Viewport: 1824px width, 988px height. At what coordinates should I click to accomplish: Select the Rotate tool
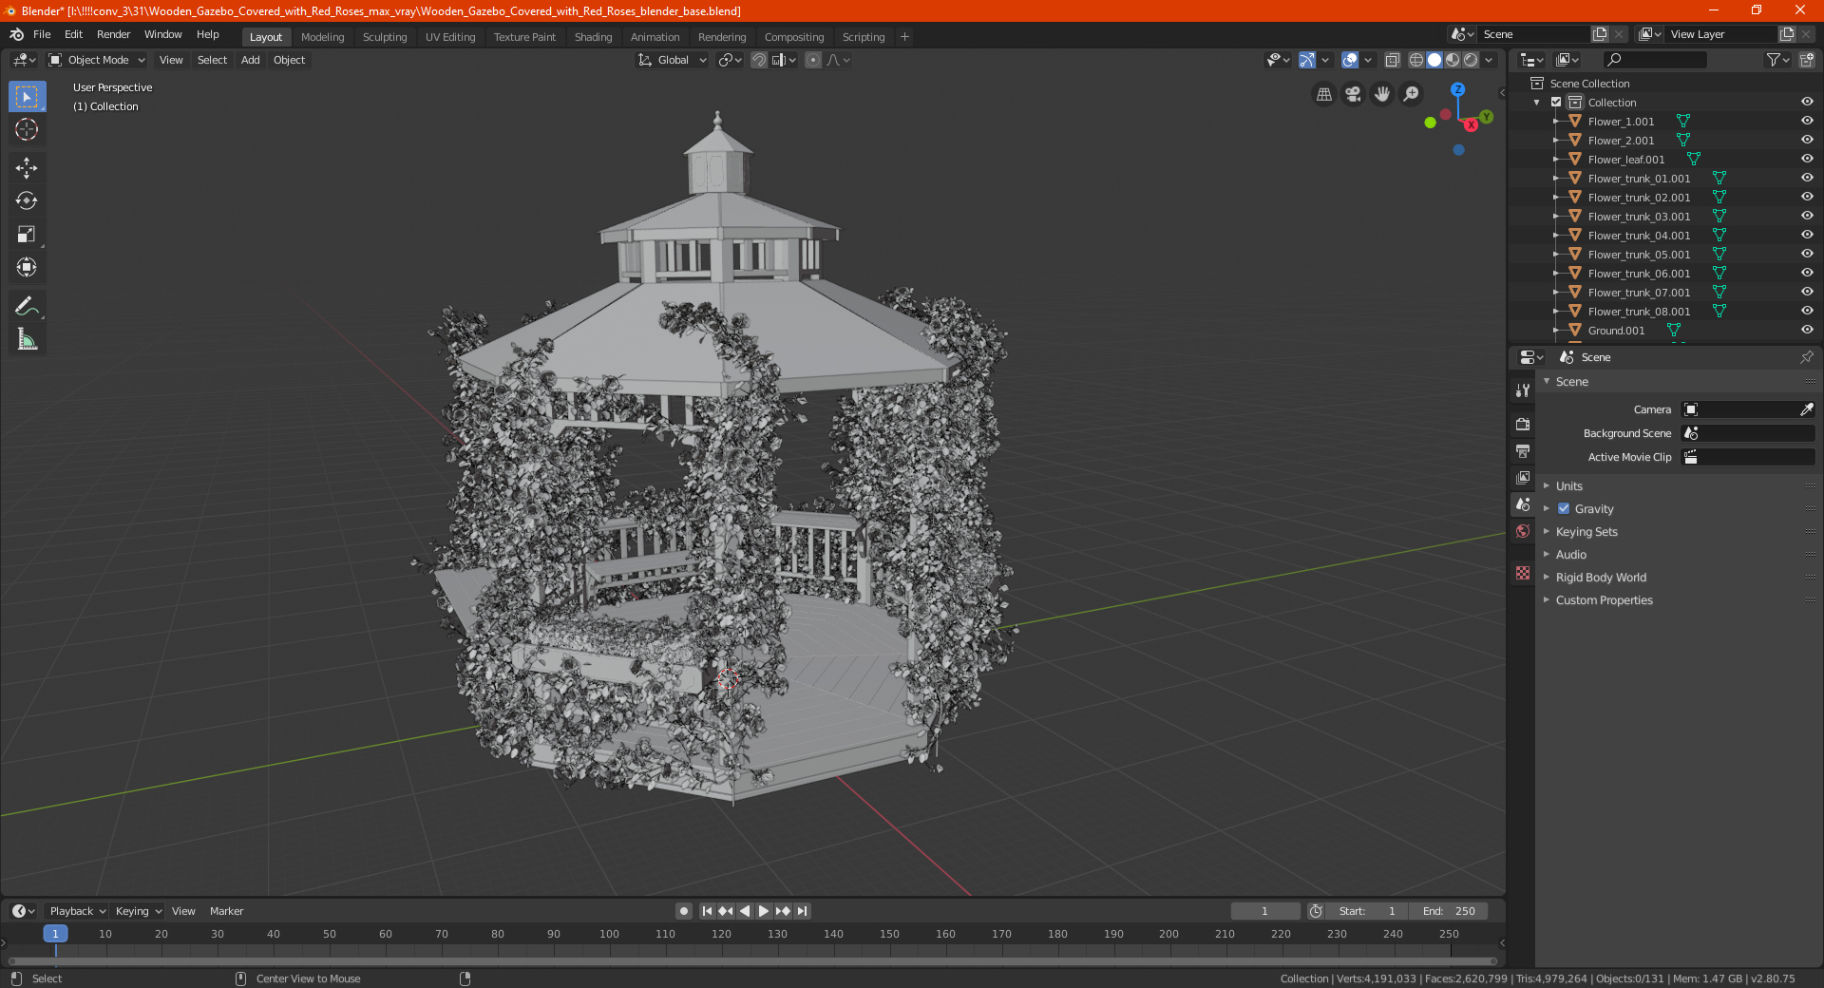tap(27, 201)
